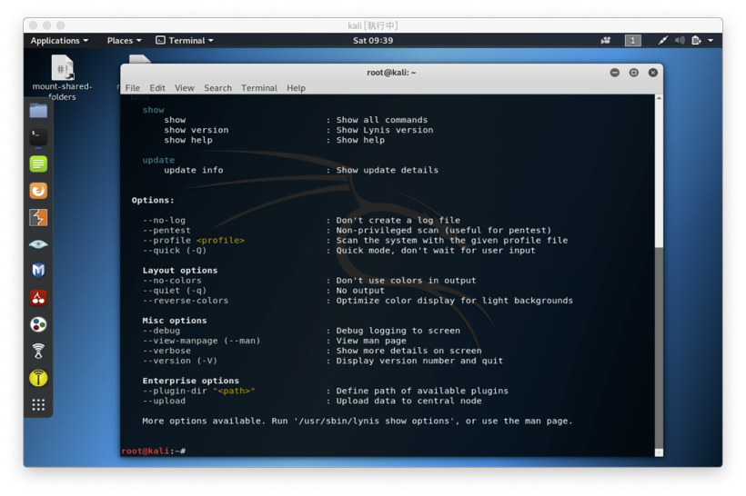Click the pen network tray icon
This screenshot has width=746, height=496.
[x=662, y=40]
